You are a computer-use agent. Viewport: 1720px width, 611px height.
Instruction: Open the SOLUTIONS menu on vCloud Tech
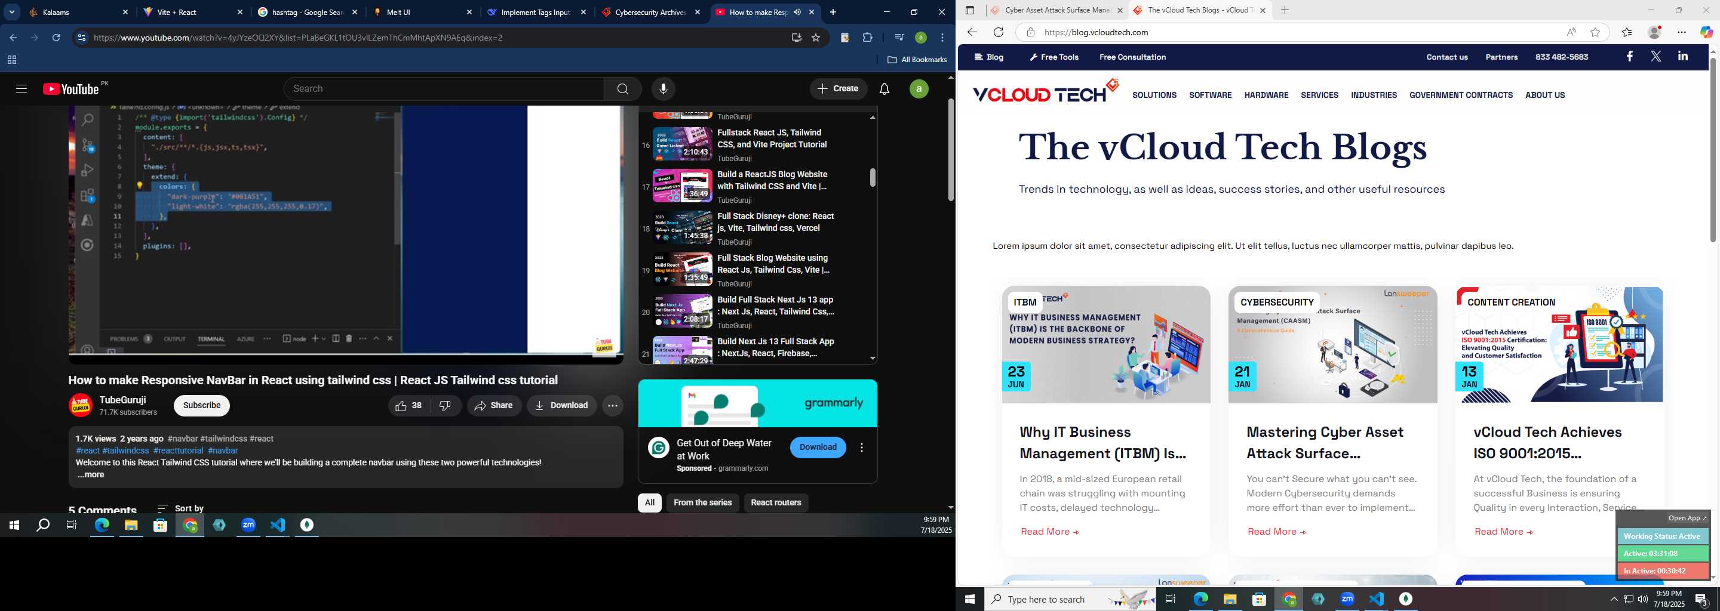pos(1154,95)
